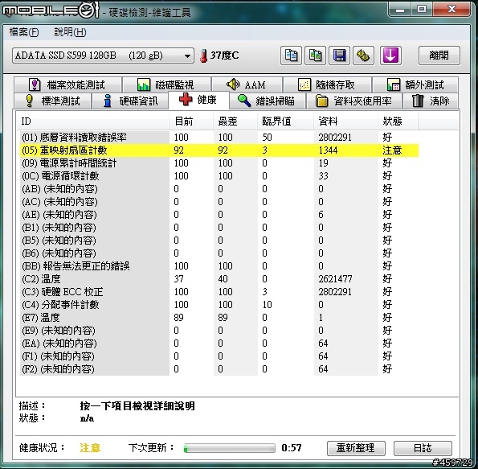This screenshot has height=469, width=478.
Task: Switch to the AAM tab
Action: pos(247,84)
